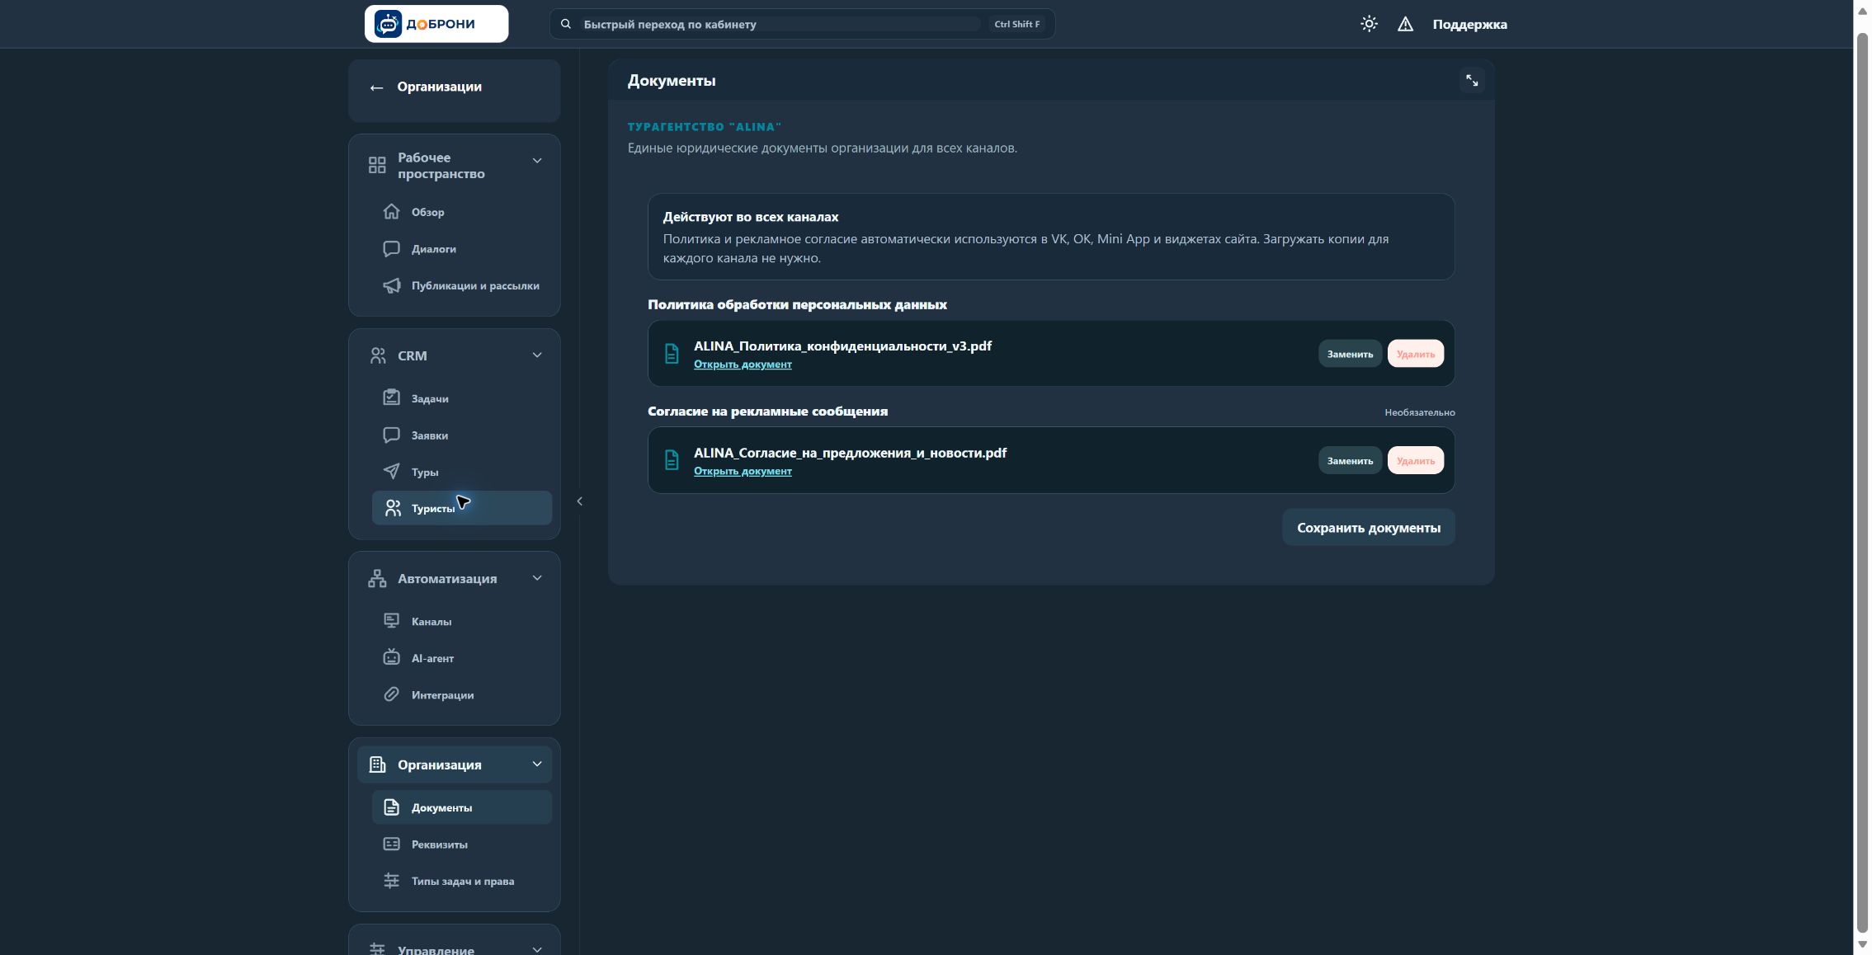Click Сохранить документы button
Image resolution: width=1872 pixels, height=955 pixels.
point(1368,528)
